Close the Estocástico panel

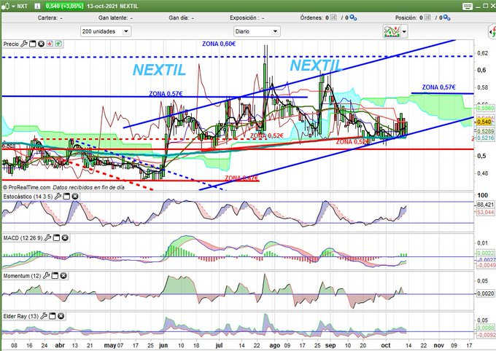[x=75, y=197]
